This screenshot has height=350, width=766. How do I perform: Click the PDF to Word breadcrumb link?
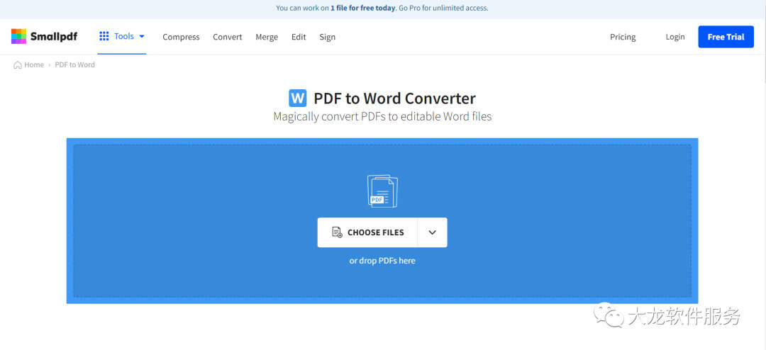tap(74, 65)
